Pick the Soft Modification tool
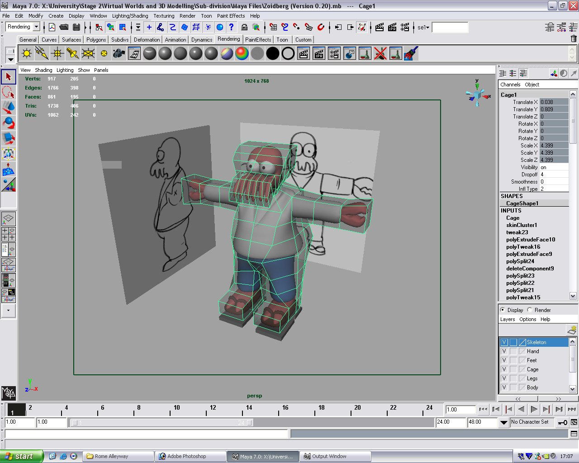Screen dimensions: 579x463 [x=8, y=169]
